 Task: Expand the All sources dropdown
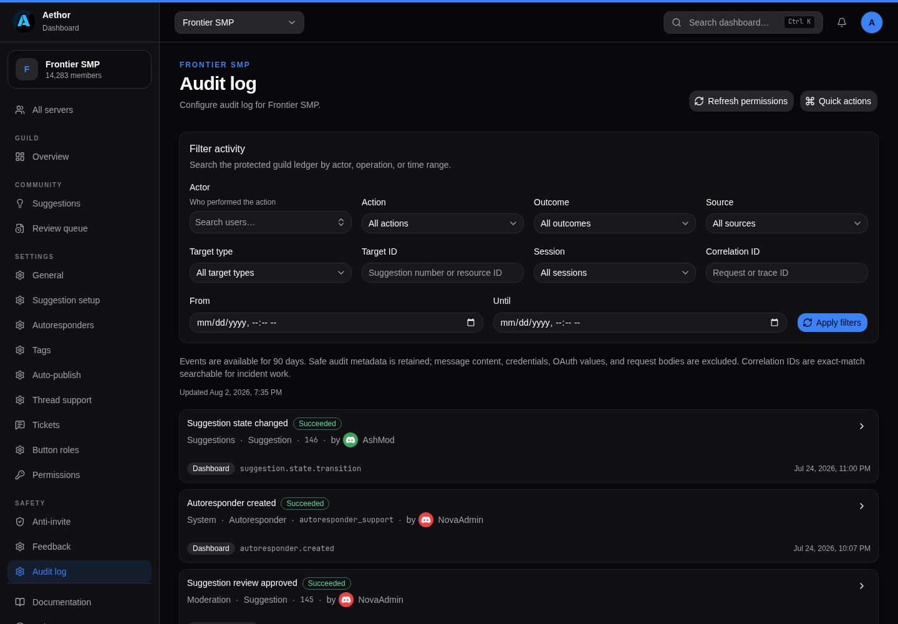point(787,223)
